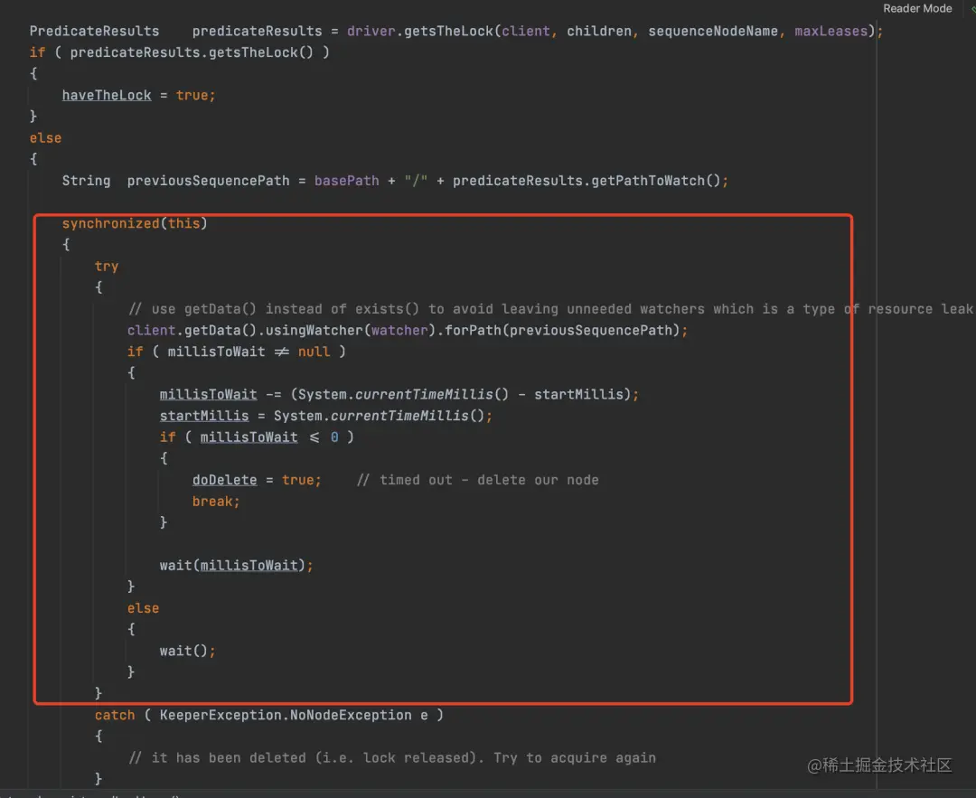Click the wait(millisToWait) call
Viewport: 976px width, 798px height.
(233, 565)
